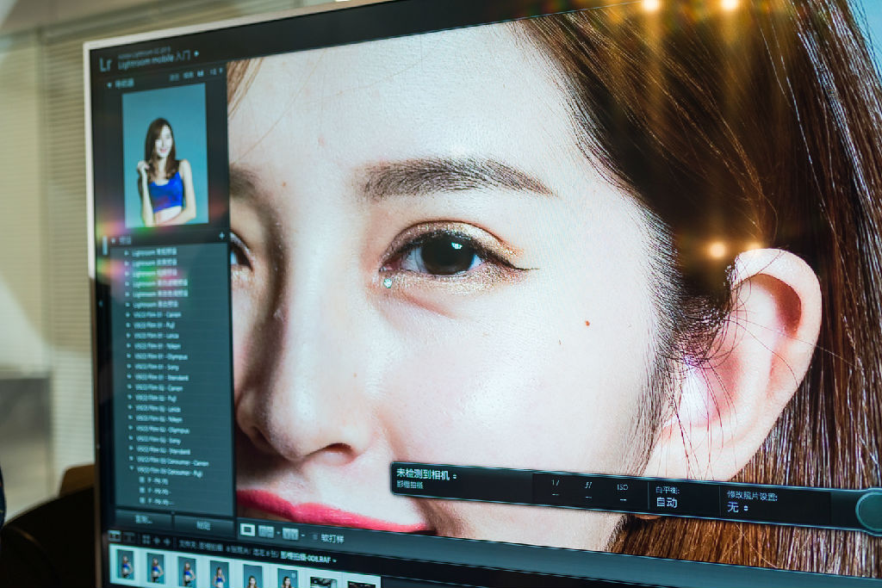The height and width of the screenshot is (588, 882).
Task: Choose the 适合 (Fit) zoom level in Navigator
Action: click(x=174, y=76)
